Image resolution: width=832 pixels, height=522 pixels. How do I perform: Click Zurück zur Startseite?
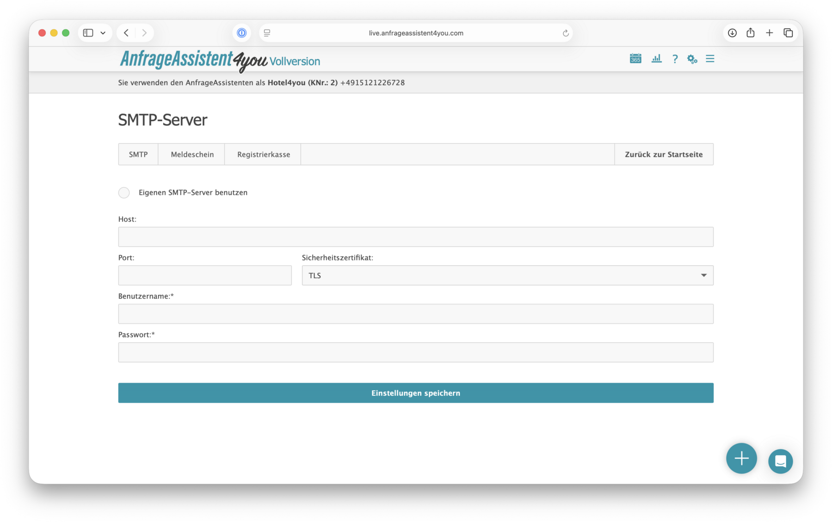coord(664,154)
